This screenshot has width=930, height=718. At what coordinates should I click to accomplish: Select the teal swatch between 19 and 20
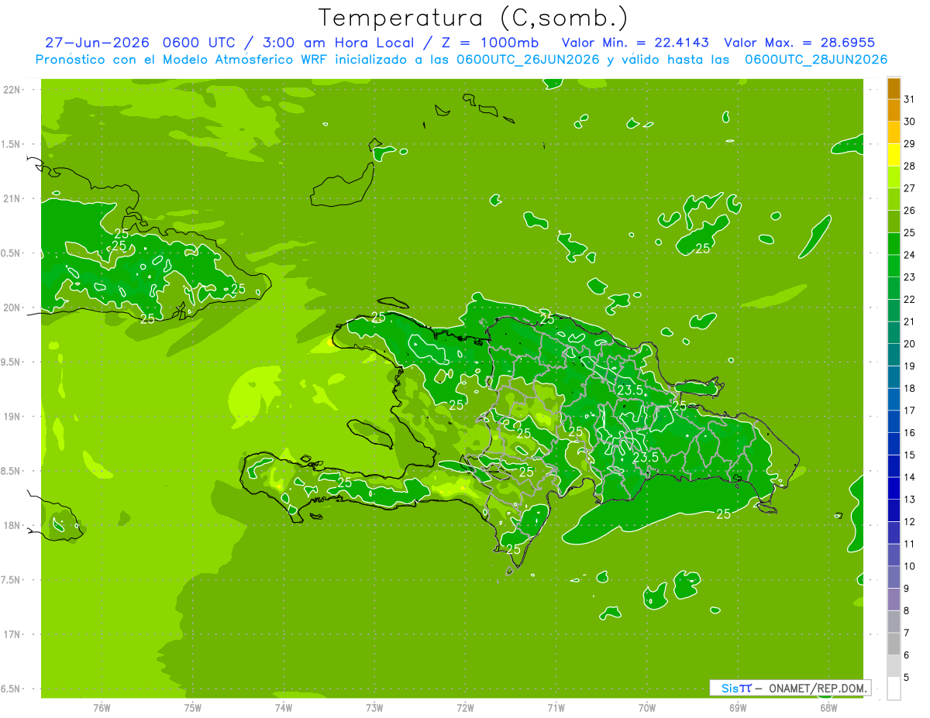tap(894, 356)
